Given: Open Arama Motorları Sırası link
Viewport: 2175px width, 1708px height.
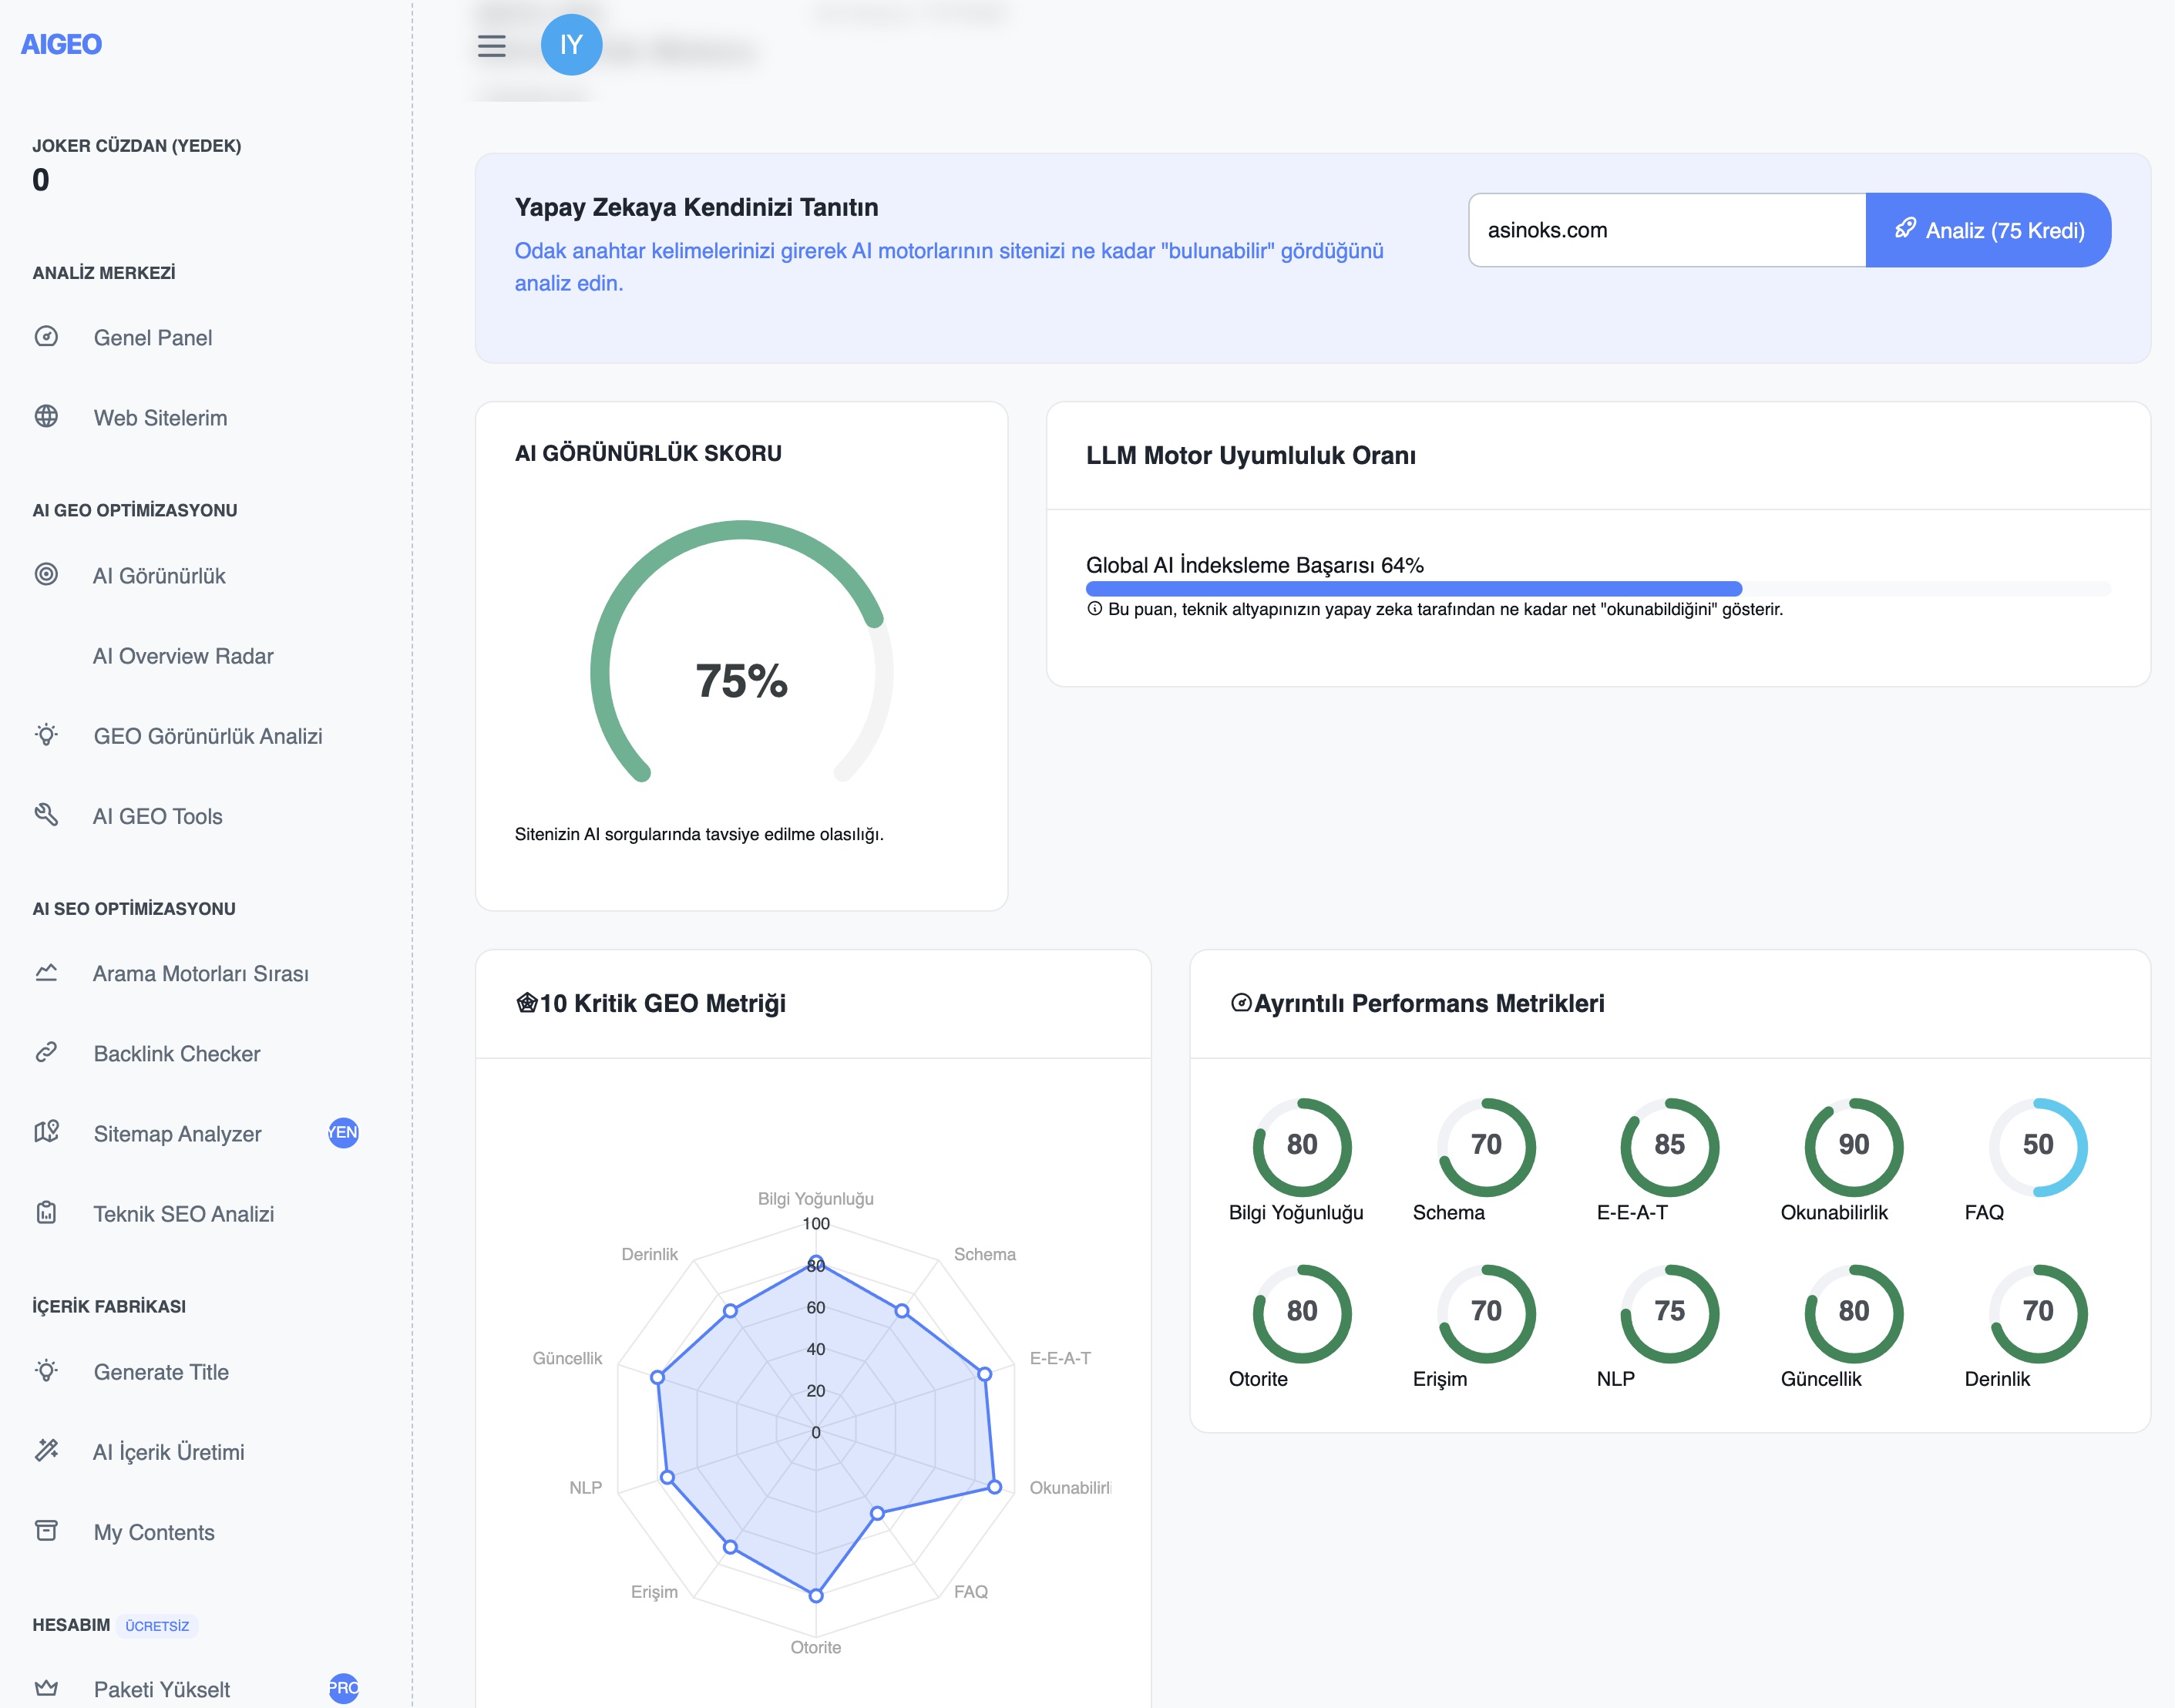Looking at the screenshot, I should pos(200,974).
